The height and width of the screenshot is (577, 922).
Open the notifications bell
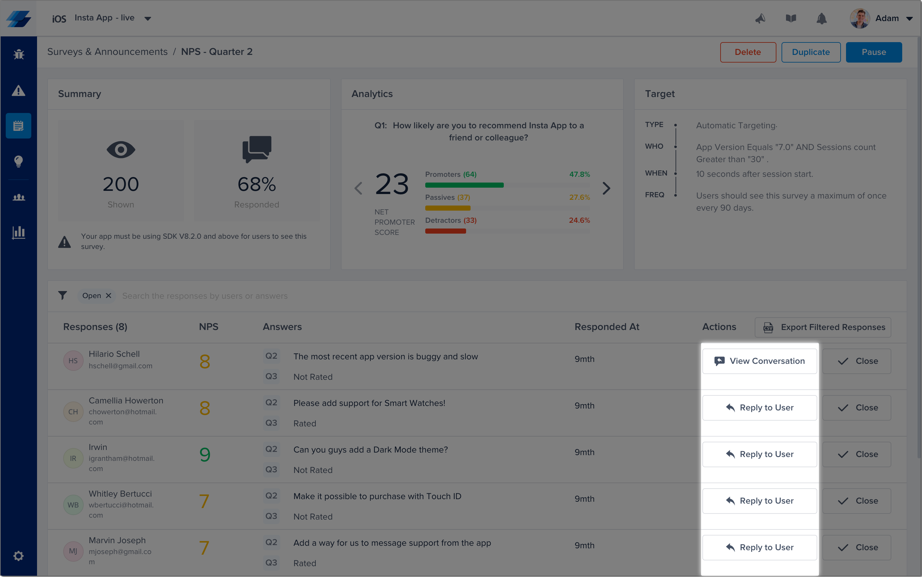point(821,18)
